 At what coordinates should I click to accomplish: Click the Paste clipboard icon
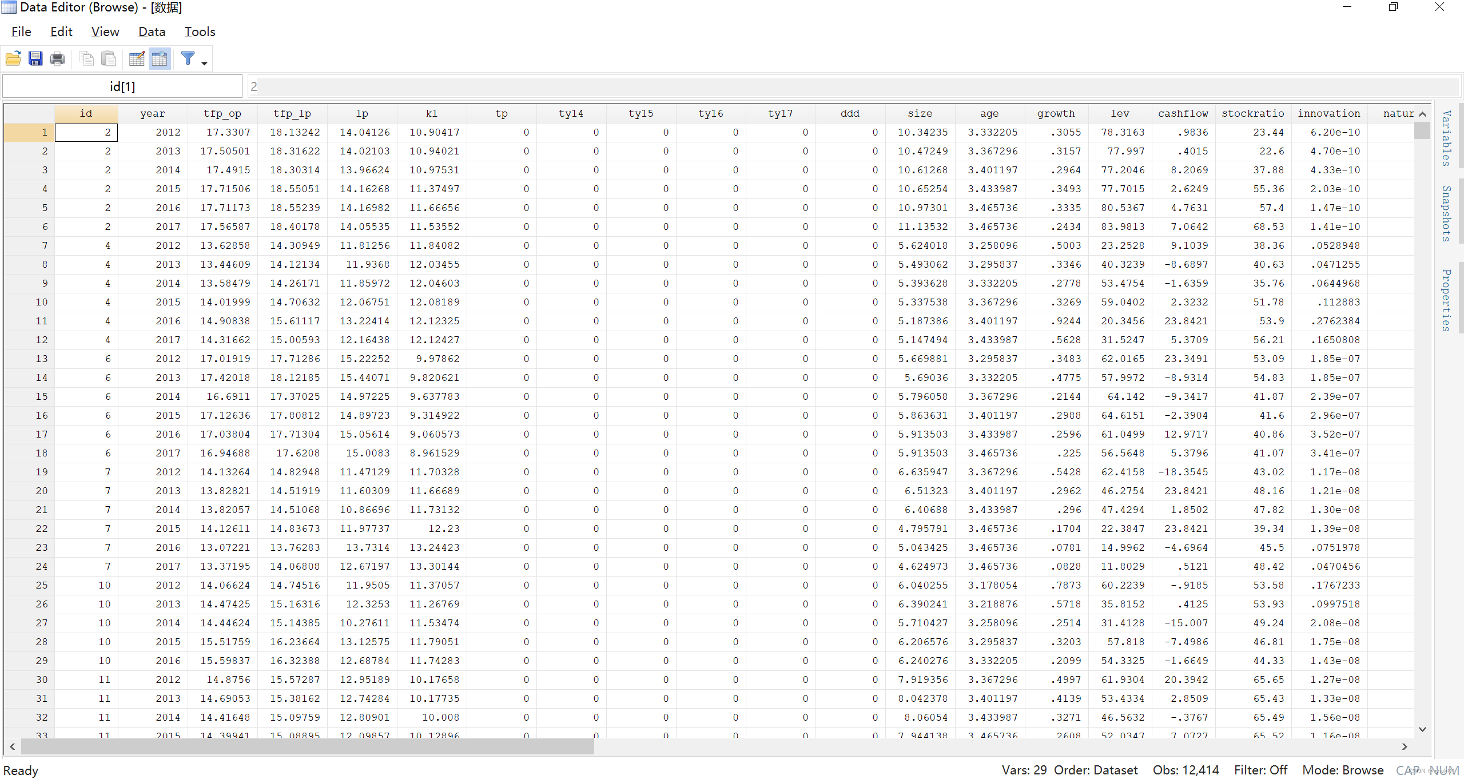coord(108,58)
